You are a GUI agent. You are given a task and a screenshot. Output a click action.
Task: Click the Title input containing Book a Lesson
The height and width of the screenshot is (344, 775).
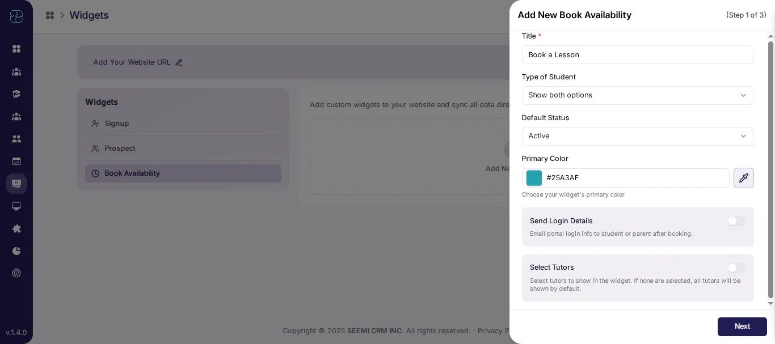click(x=638, y=55)
